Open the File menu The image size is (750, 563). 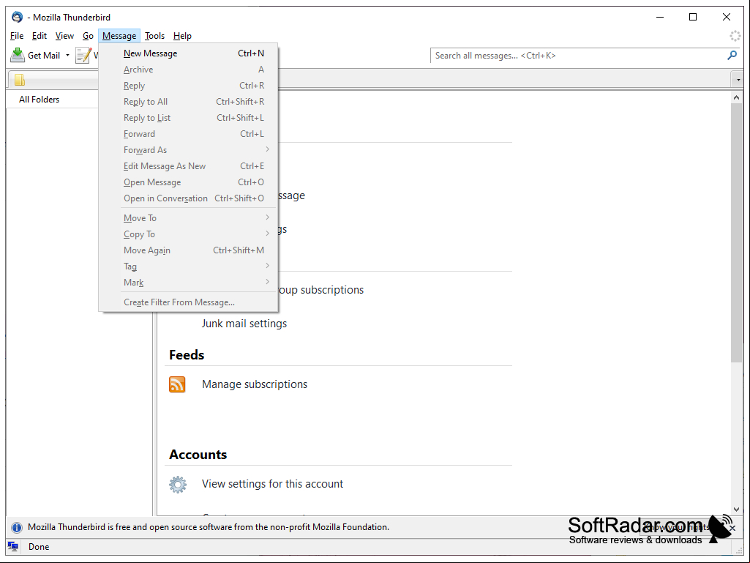click(17, 36)
